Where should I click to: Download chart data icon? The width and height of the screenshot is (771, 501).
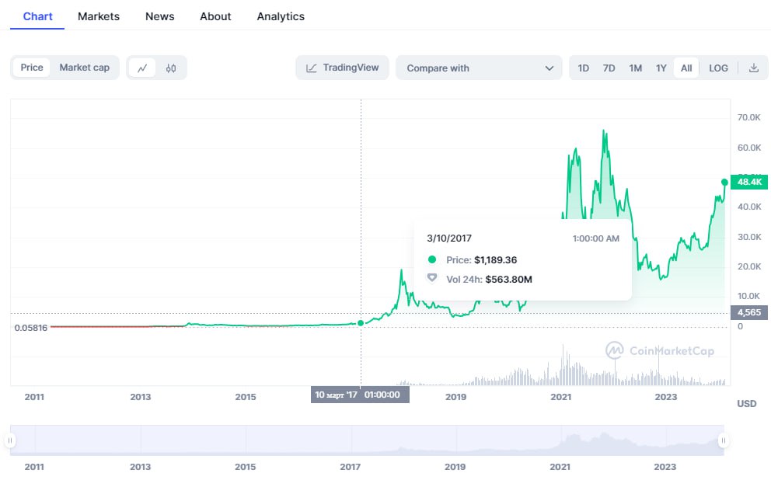pyautogui.click(x=753, y=68)
